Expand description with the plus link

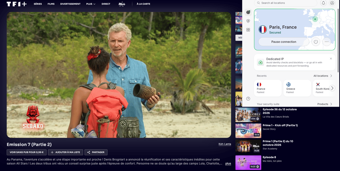click(228, 164)
